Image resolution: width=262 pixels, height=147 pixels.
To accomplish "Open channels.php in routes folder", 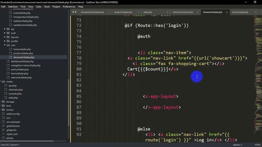I will coord(16,90).
